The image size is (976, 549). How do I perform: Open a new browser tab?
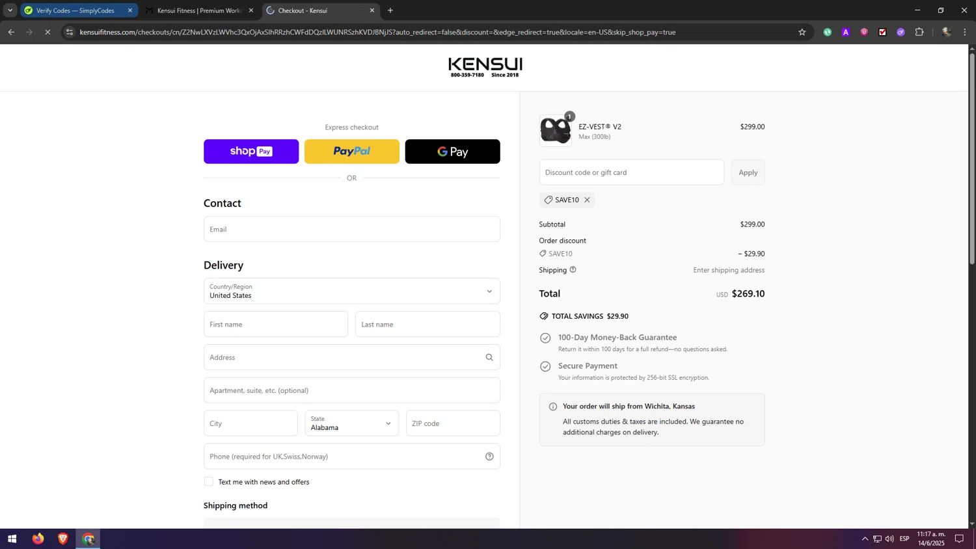point(390,10)
